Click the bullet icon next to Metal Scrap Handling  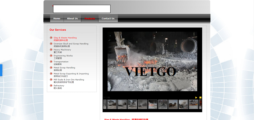(x=51, y=68)
